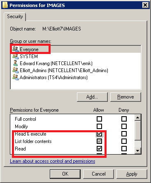
Task: Open the access control and permissions link
Action: point(53,161)
